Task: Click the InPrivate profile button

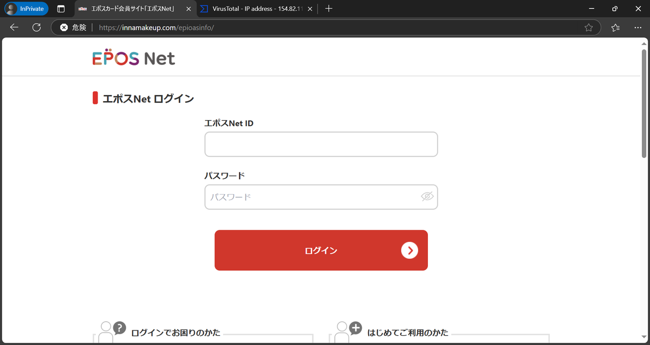Action: [27, 9]
